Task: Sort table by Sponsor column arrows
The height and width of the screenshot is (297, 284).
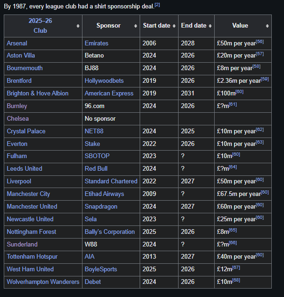Action: [135, 26]
